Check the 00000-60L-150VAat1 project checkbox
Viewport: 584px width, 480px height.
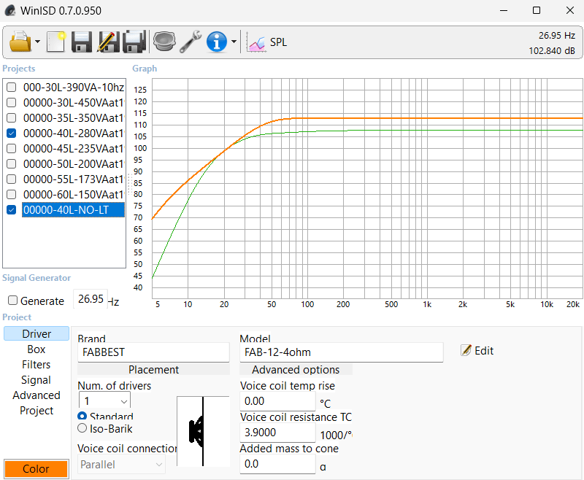click(12, 194)
